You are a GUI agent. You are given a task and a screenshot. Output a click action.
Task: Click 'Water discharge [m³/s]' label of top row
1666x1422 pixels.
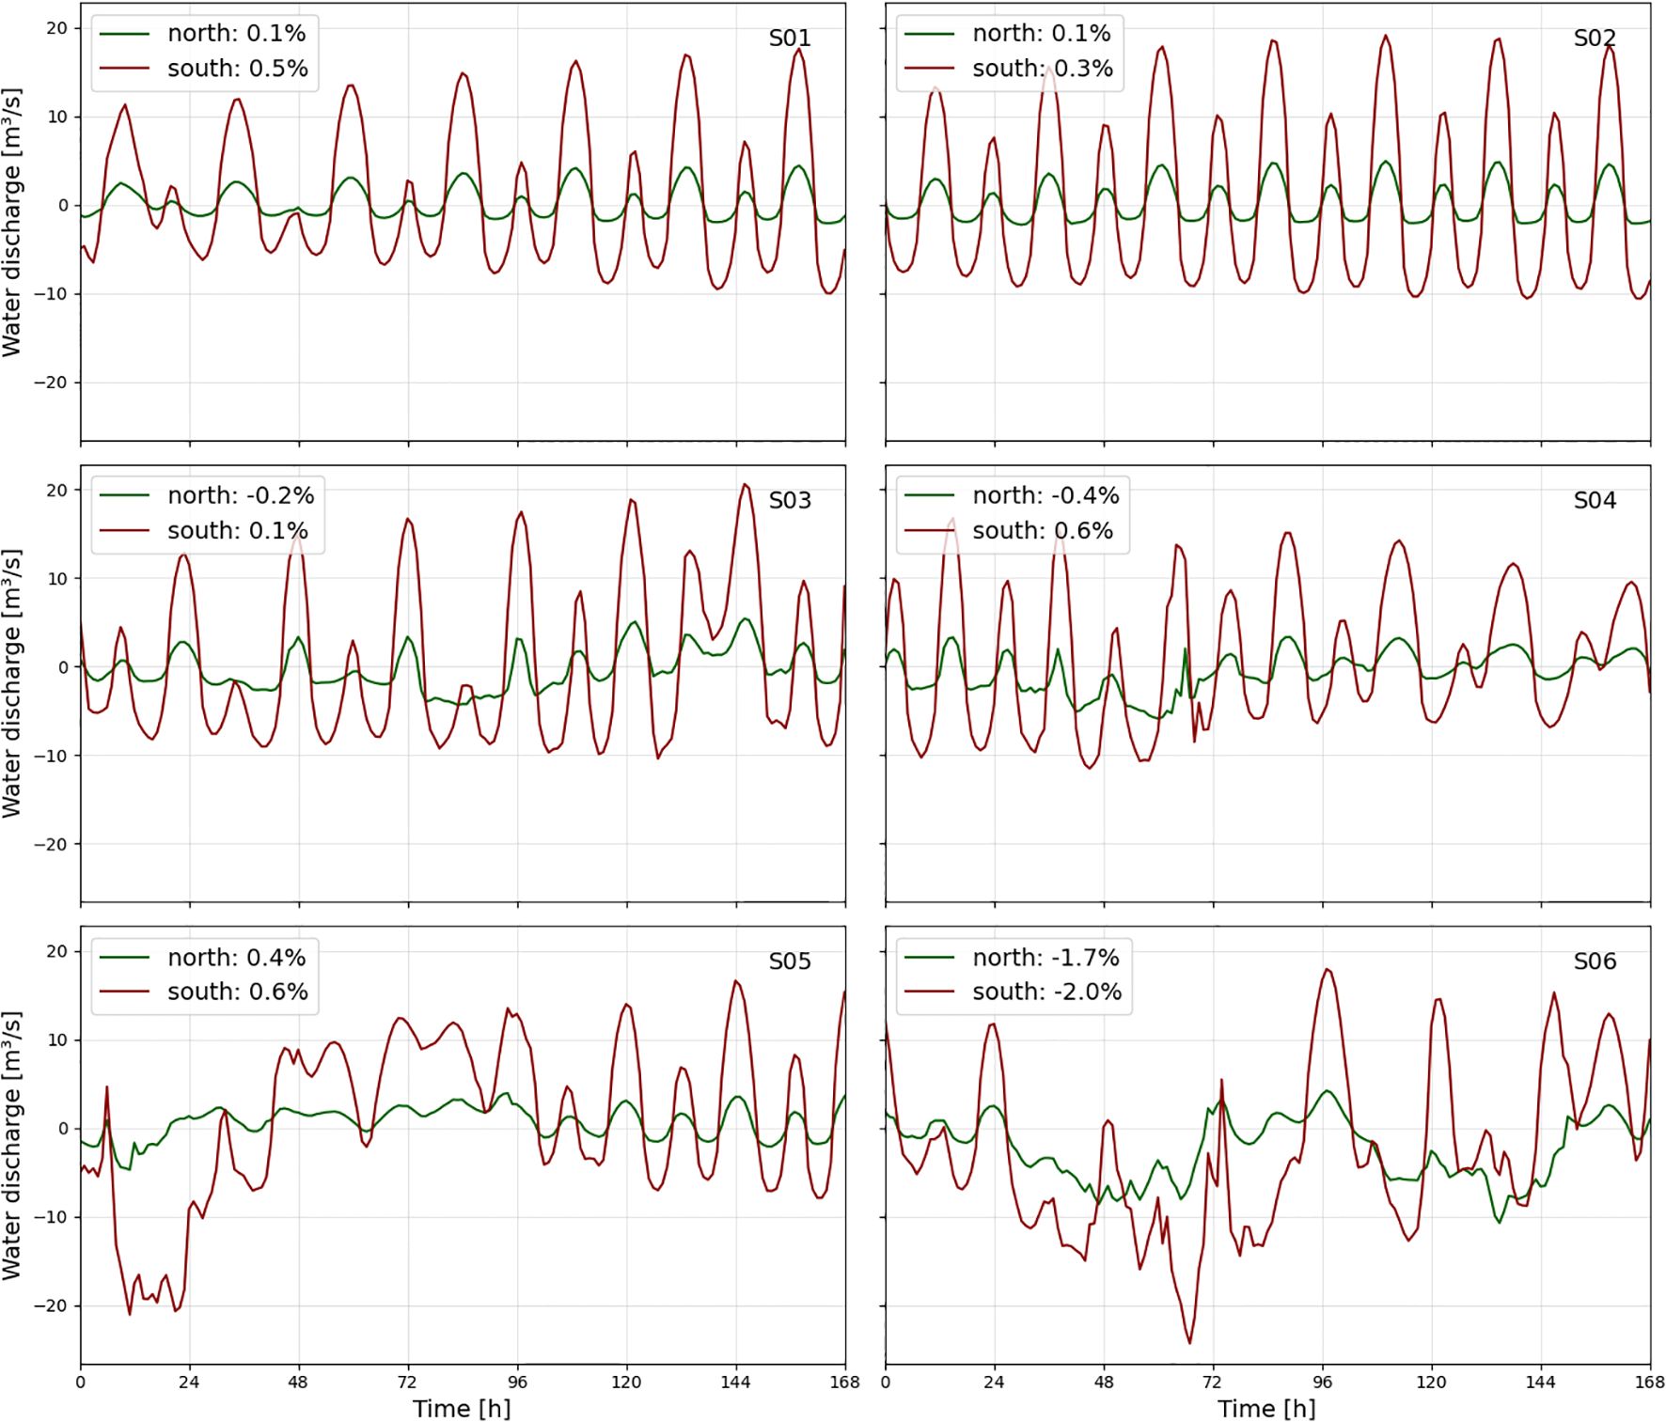[x=11, y=223]
